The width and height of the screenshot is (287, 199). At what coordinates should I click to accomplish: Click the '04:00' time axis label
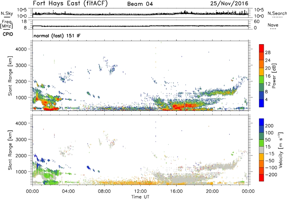69,191
